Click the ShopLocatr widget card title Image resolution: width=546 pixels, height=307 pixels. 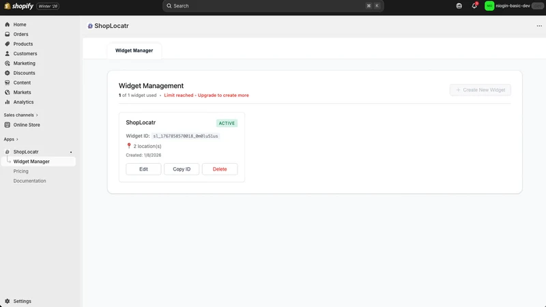coord(141,123)
